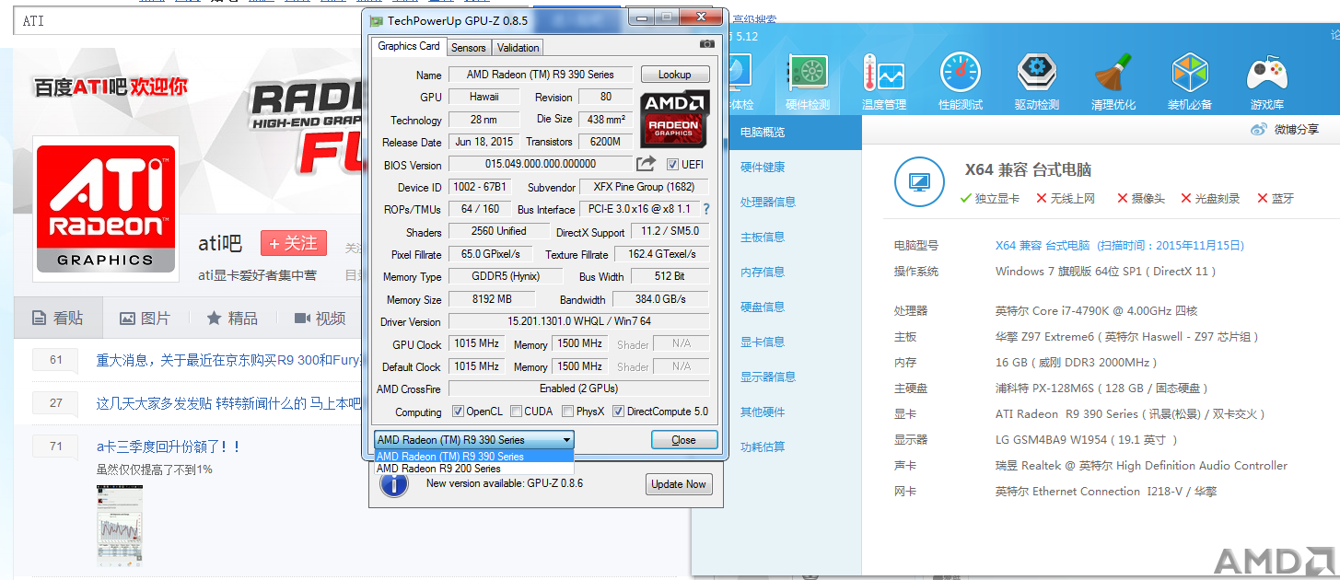Open thread 这几天大家多发发贴
1340x580 pixels.
click(227, 403)
